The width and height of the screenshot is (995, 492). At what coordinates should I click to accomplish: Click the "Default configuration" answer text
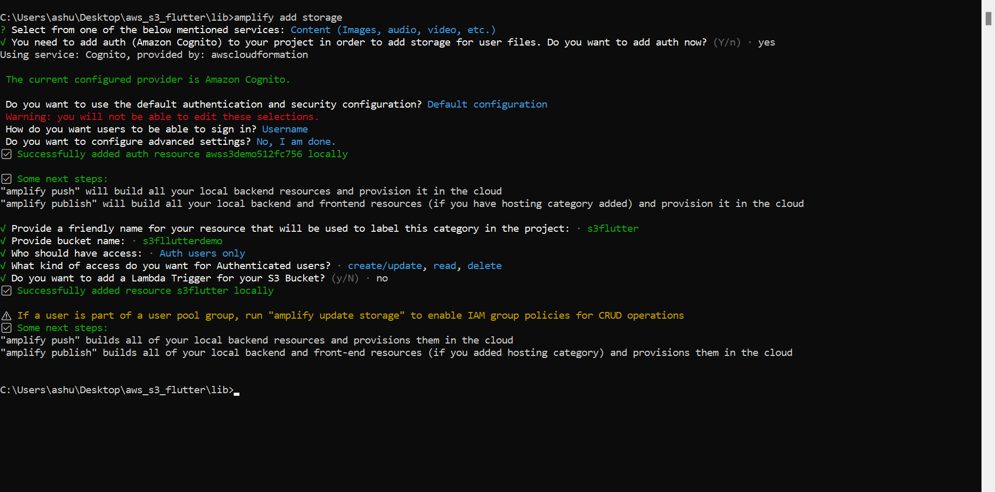click(x=487, y=105)
